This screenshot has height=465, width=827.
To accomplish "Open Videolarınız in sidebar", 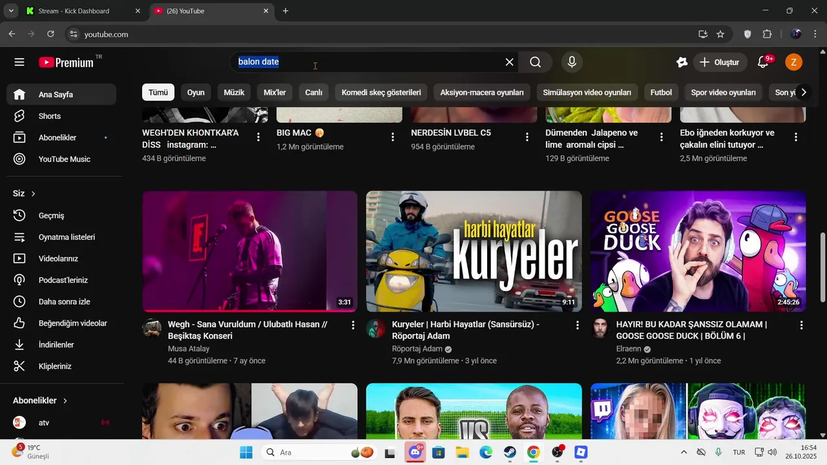I will 61,258.
